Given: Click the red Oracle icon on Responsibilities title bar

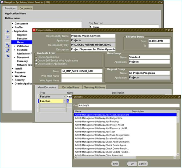Looking at the screenshot, I should pos(34,30).
